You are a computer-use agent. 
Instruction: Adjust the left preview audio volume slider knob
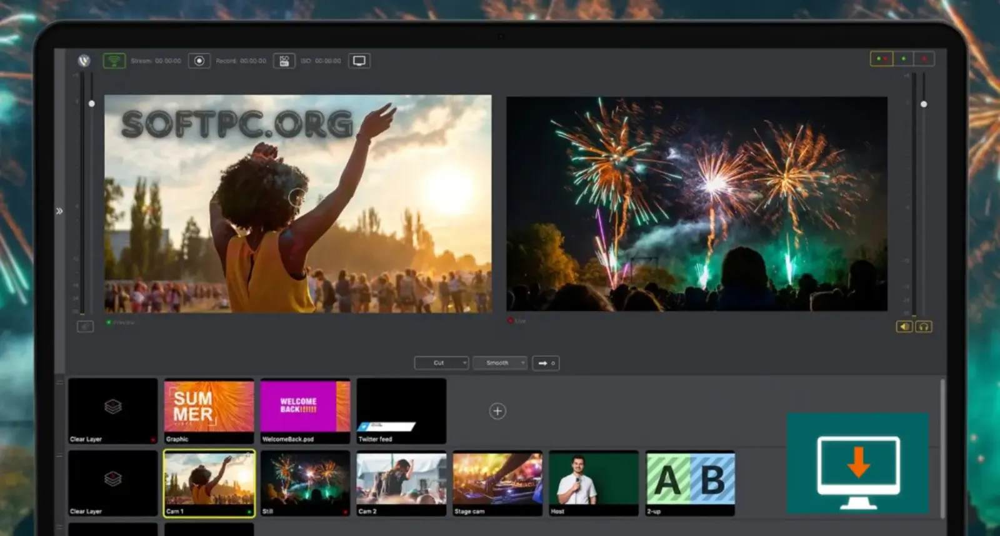92,104
